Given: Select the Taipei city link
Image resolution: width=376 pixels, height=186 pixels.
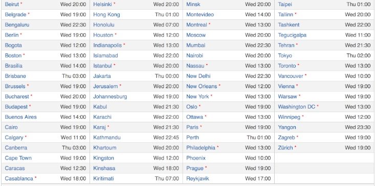Looking at the screenshot, I should click(x=285, y=4).
